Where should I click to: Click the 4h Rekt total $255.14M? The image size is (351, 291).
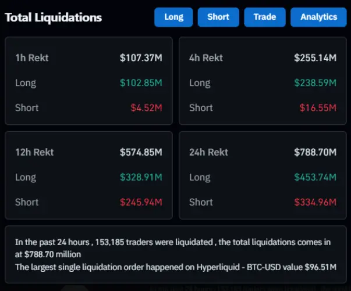click(315, 58)
